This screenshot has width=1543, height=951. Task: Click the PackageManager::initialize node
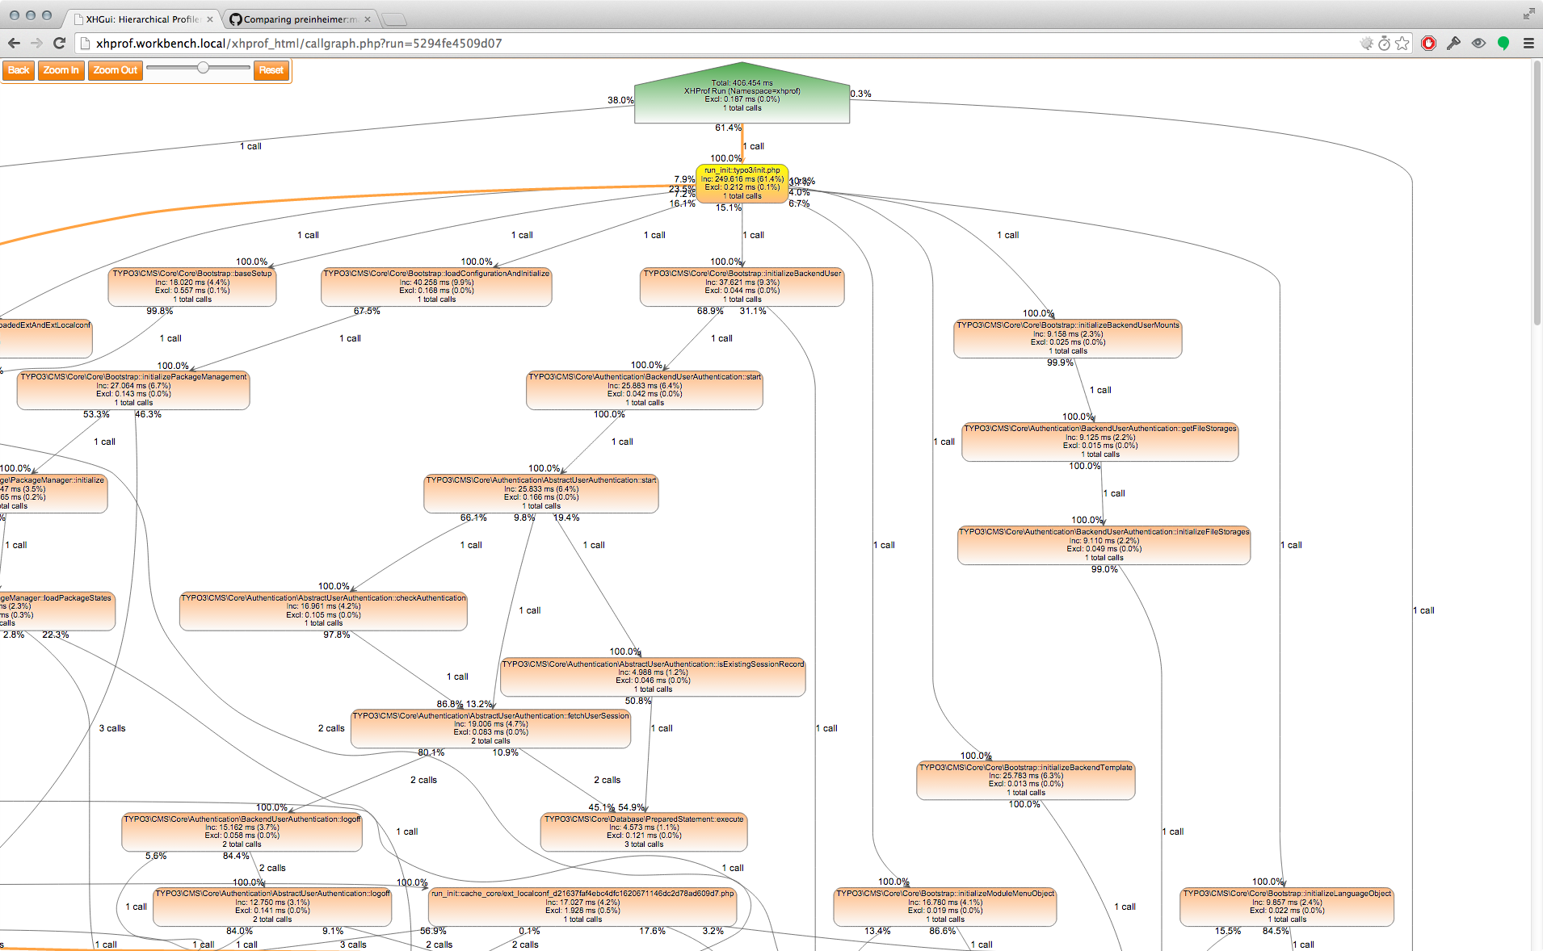coord(53,493)
